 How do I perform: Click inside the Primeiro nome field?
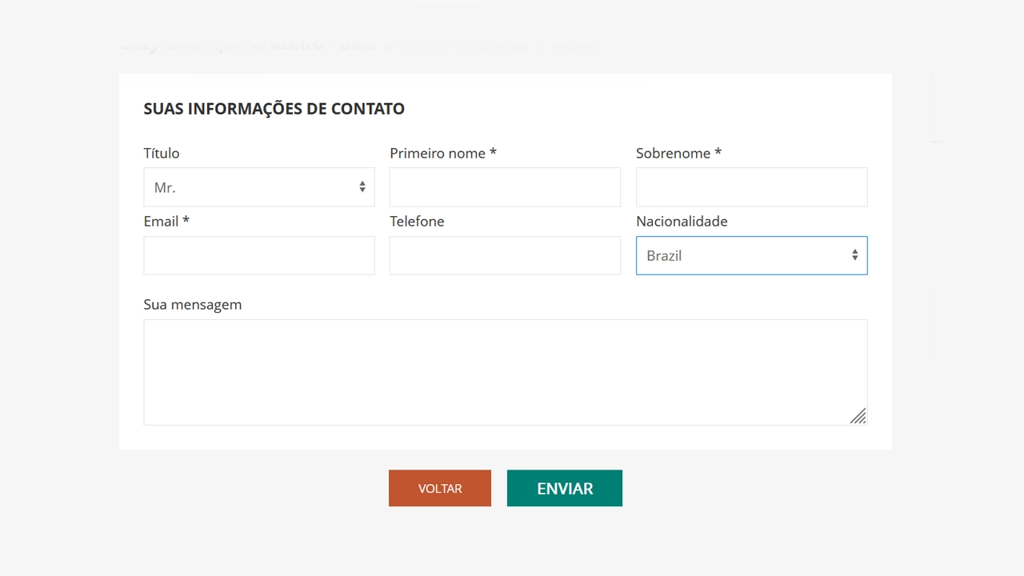(505, 187)
